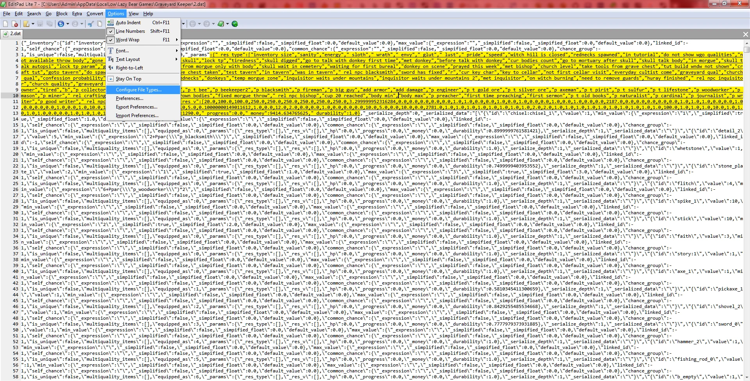The image size is (750, 381).
Task: Expand the green book icon's dropdown arrow
Action: [x=227, y=24]
